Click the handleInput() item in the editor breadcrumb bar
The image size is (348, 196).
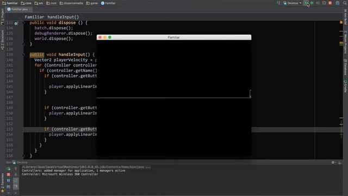point(63,17)
